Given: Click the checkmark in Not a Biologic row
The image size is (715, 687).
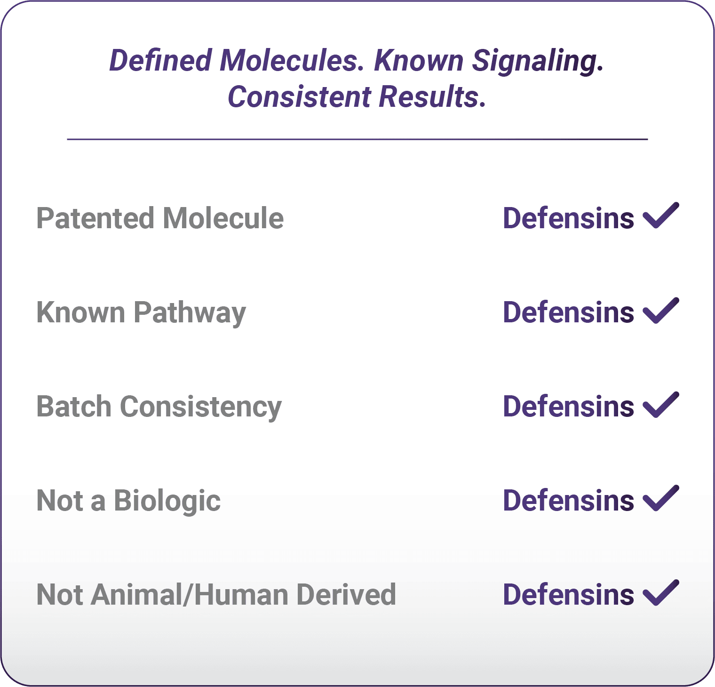Looking at the screenshot, I should point(660,498).
